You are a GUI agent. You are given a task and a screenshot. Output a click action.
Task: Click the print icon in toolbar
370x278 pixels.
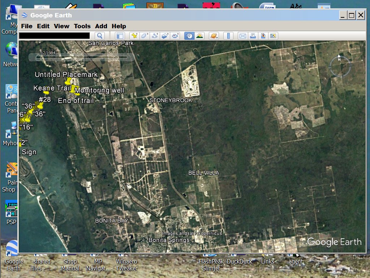coord(253,35)
